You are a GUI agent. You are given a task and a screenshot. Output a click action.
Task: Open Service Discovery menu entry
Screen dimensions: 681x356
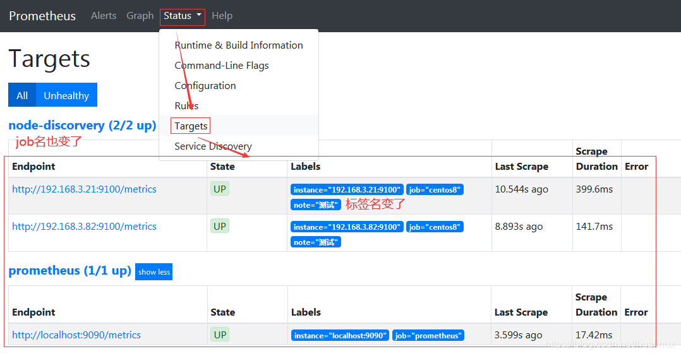238,146
